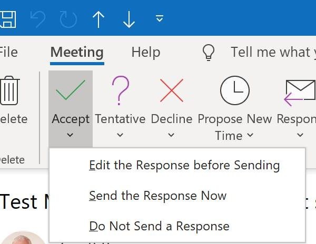The height and width of the screenshot is (244, 316).
Task: Select the Meeting ribbon tab
Action: coord(77,53)
